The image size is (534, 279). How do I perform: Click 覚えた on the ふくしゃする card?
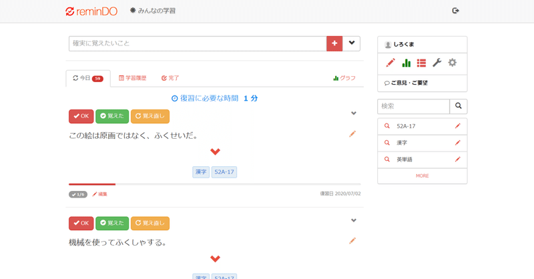112,224
